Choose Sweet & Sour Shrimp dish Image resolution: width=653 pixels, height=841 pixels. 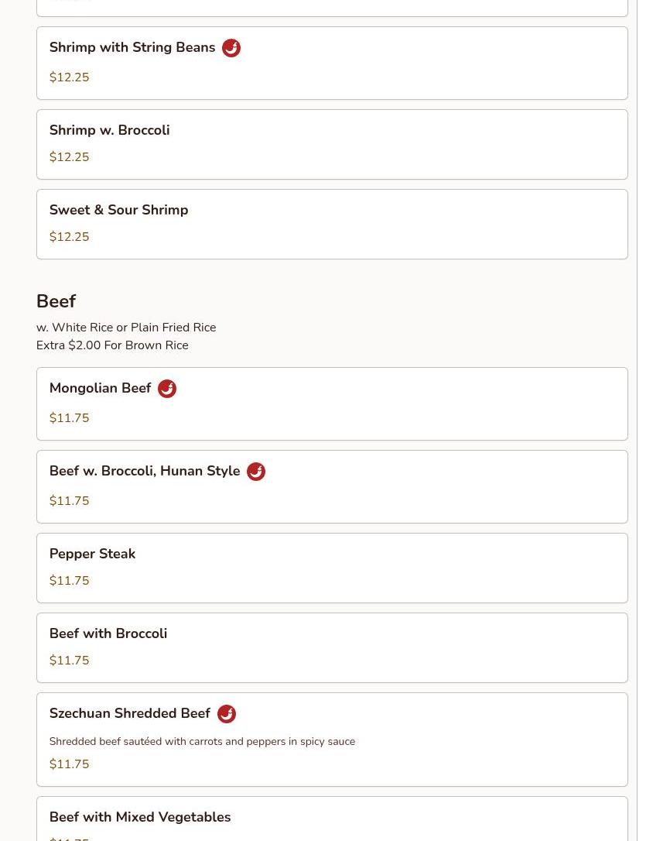tap(331, 224)
